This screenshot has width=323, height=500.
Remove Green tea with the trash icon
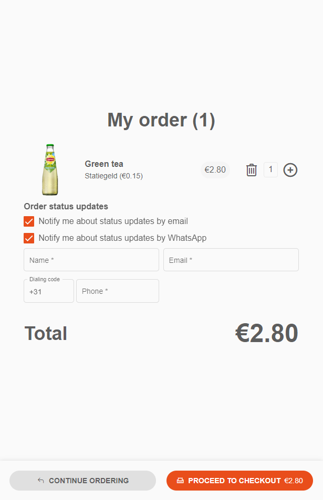pos(252,170)
